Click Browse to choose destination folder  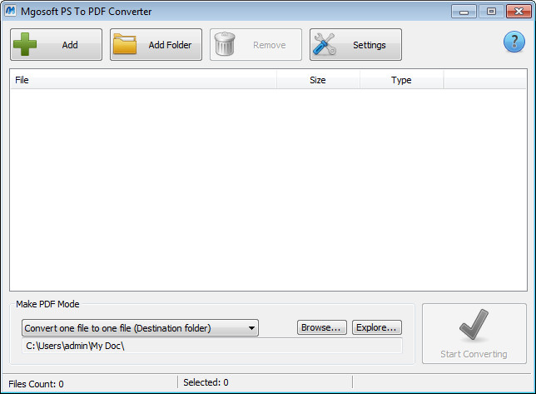point(321,327)
